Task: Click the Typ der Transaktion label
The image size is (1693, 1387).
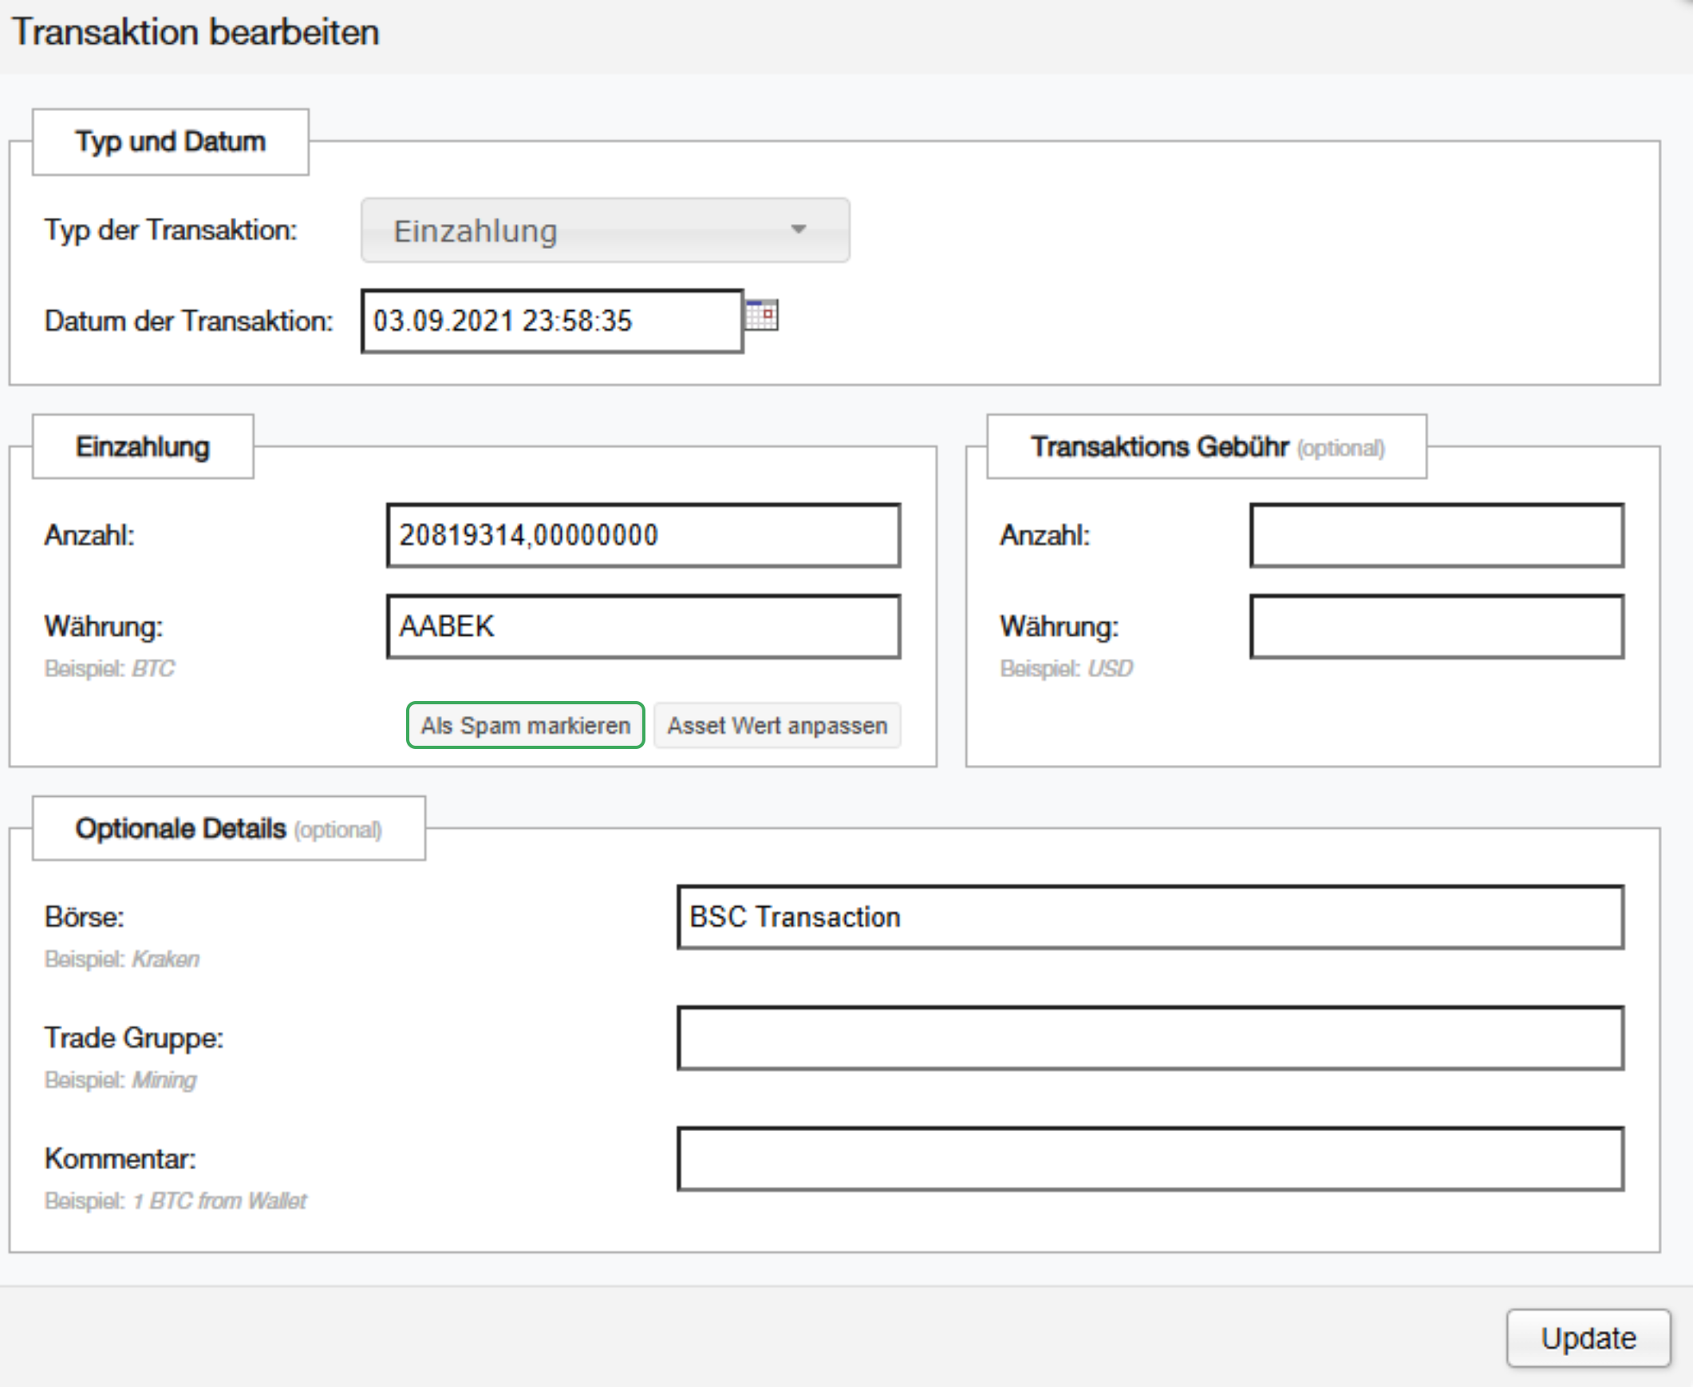Action: pos(170,230)
